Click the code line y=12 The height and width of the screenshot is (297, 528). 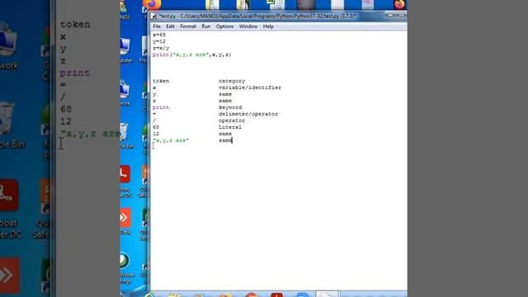(159, 41)
